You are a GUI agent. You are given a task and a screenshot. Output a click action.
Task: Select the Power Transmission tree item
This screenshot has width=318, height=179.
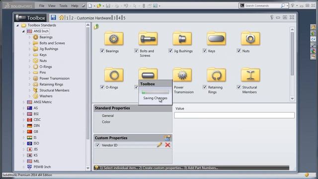pos(54,79)
